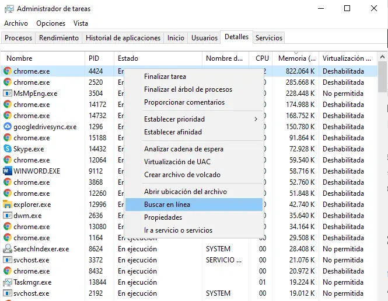Click Task Manager icon in title bar
This screenshot has height=301, width=388.
[9, 9]
